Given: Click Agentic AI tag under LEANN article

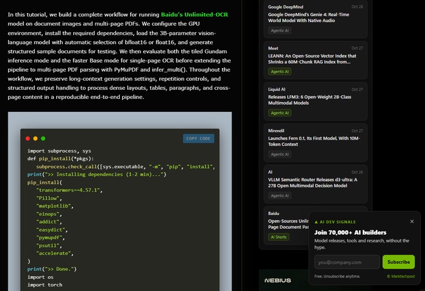Looking at the screenshot, I should [x=279, y=72].
